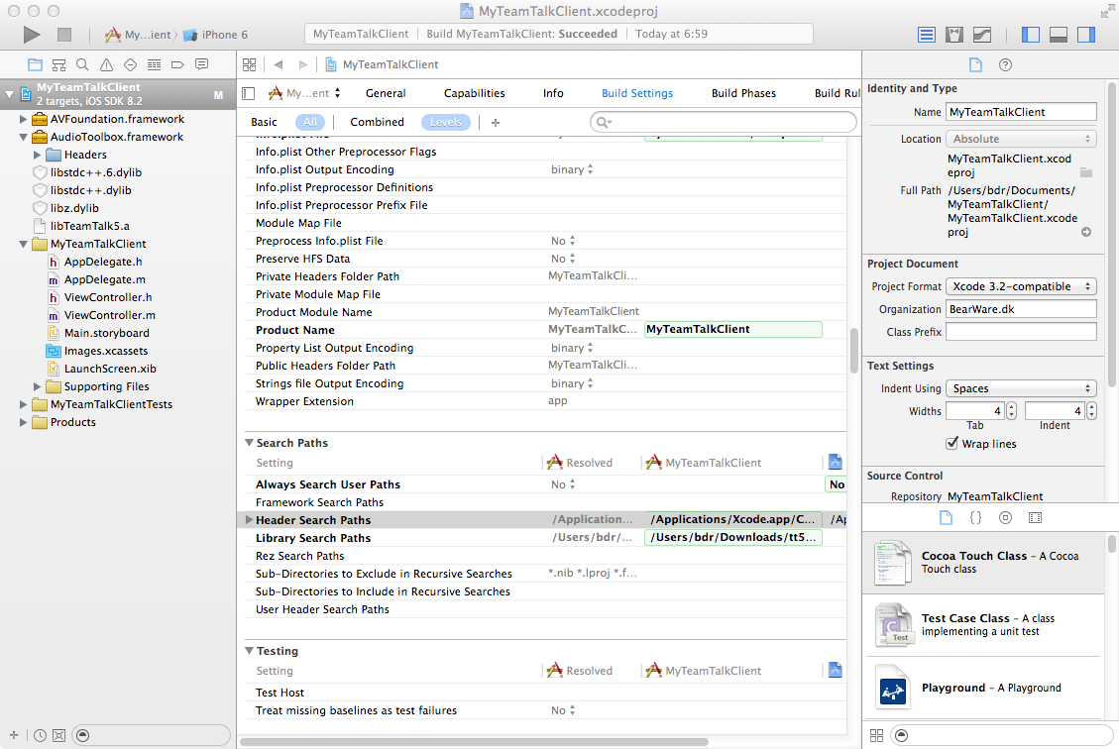
Task: Hide the Navigator pane
Action: point(1031,35)
